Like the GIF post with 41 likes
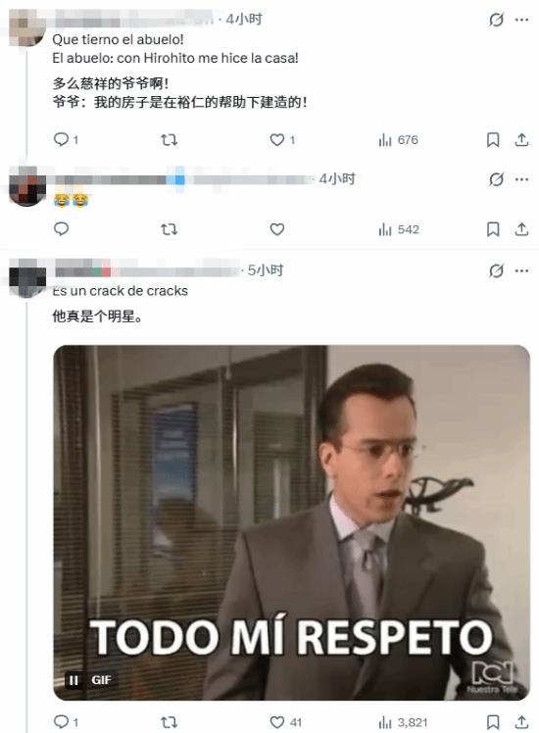 (x=285, y=722)
